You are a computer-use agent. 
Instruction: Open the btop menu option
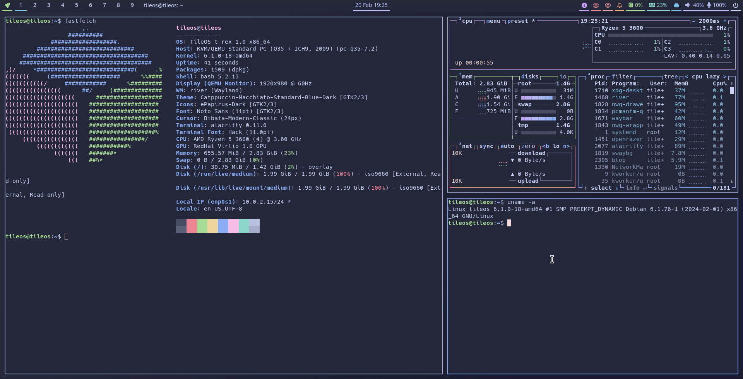coord(493,21)
